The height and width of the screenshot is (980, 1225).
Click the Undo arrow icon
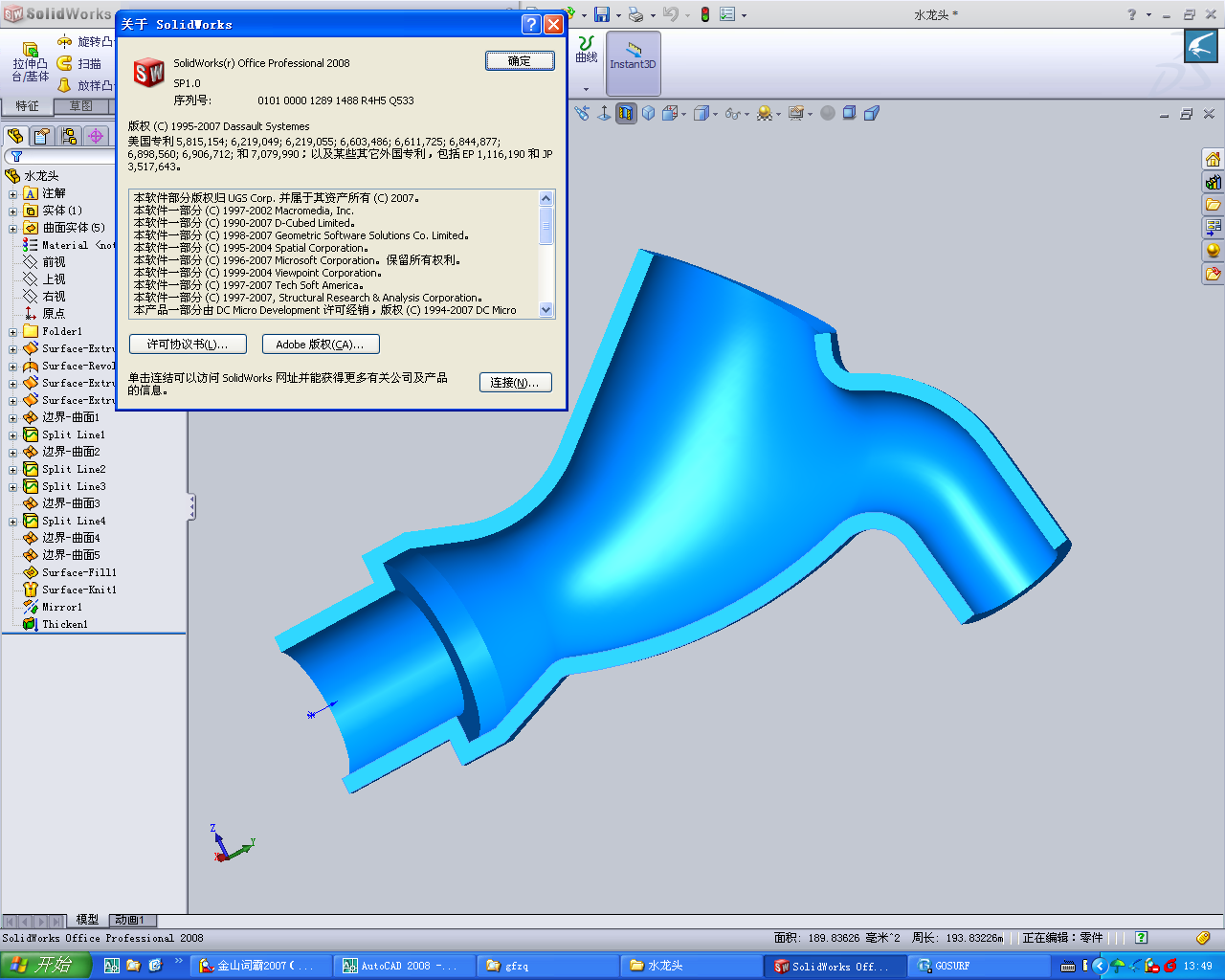(670, 14)
